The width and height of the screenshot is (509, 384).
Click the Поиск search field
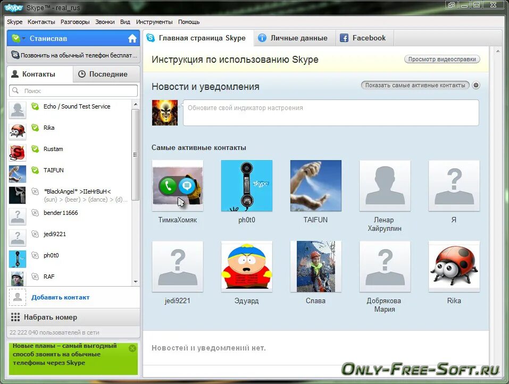coord(73,90)
